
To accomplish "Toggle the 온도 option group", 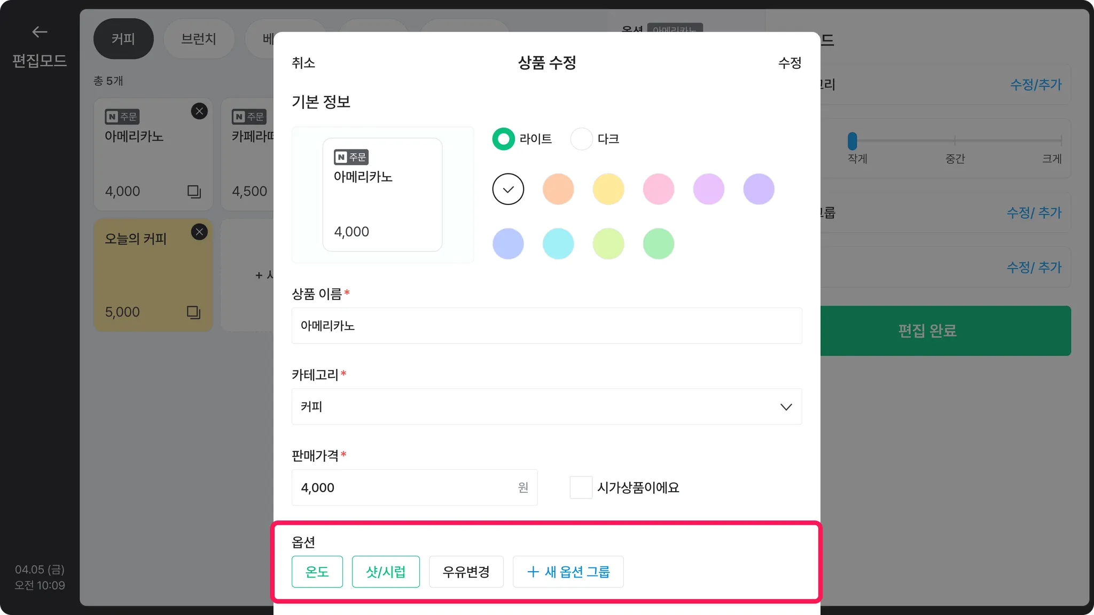I will tap(317, 572).
